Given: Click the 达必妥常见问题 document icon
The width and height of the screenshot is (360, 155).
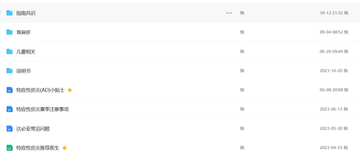Looking at the screenshot, I should 9,129.
